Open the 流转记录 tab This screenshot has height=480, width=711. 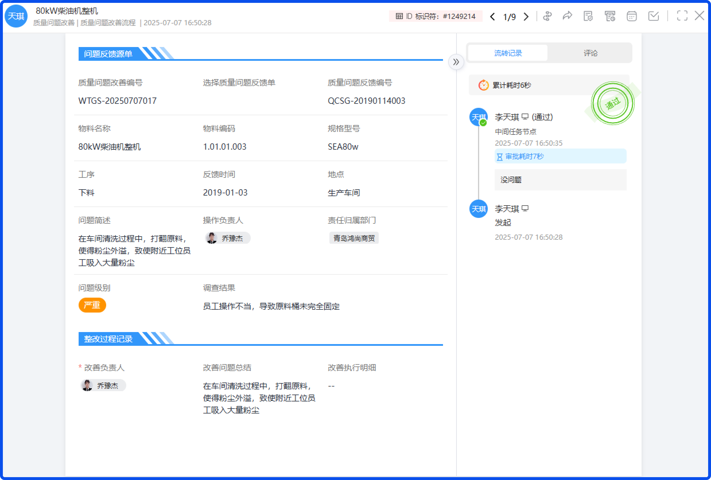pyautogui.click(x=508, y=52)
